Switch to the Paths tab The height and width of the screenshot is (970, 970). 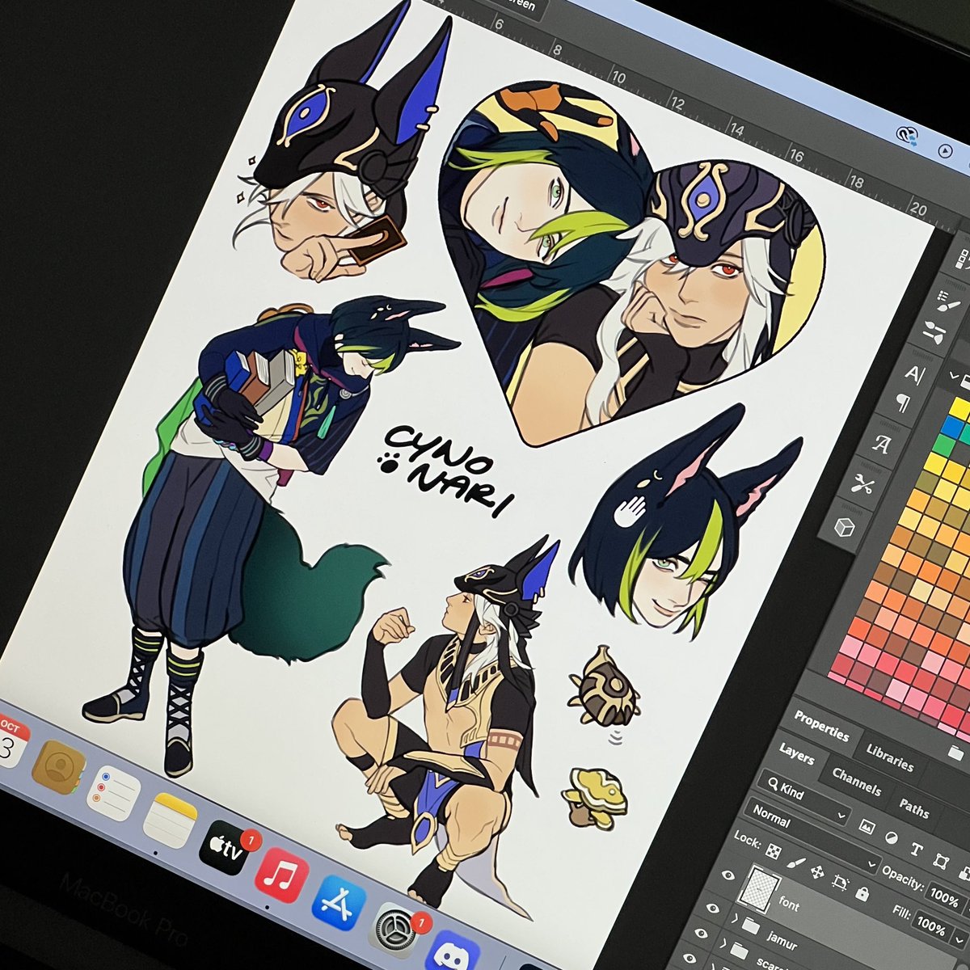tap(914, 808)
